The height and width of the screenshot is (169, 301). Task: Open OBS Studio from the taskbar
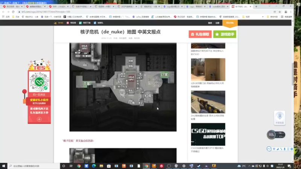pyautogui.click(x=169, y=166)
